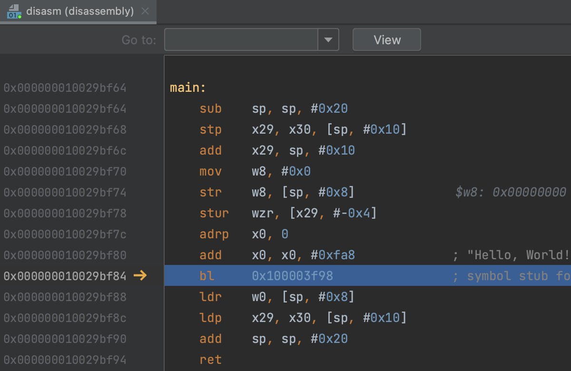Expand the Go to dropdown arrow

(328, 39)
